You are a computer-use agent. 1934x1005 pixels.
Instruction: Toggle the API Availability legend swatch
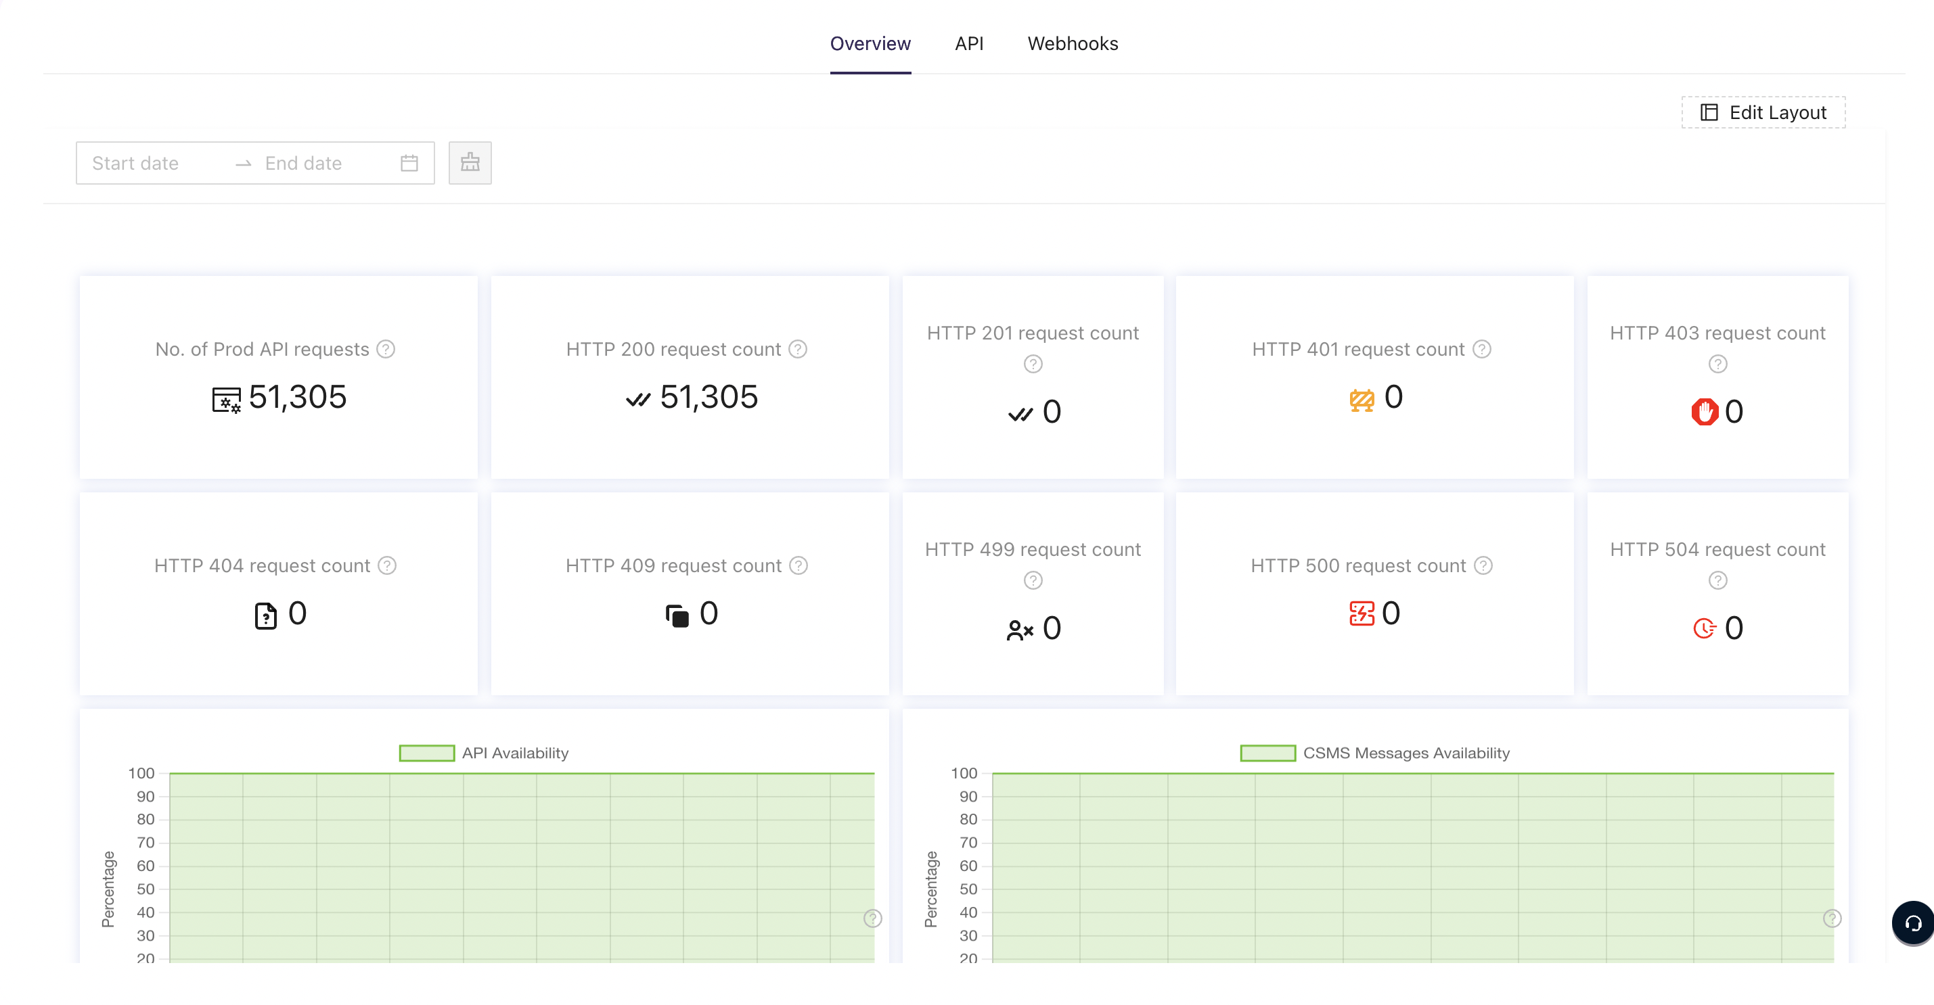pyautogui.click(x=426, y=753)
